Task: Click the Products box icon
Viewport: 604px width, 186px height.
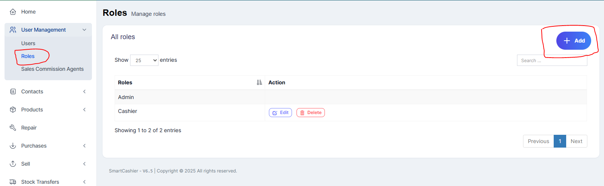Action: [13, 110]
